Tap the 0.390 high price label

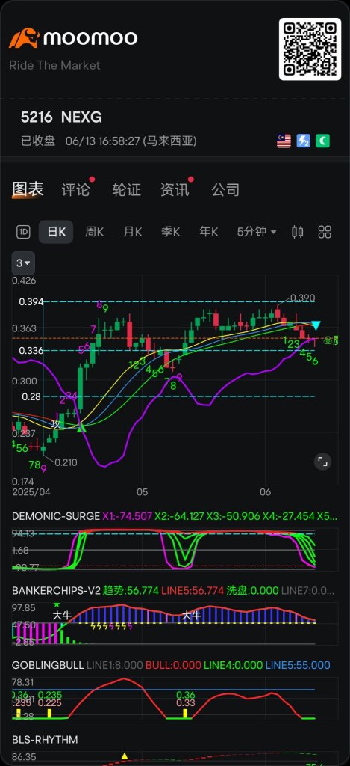[x=302, y=298]
